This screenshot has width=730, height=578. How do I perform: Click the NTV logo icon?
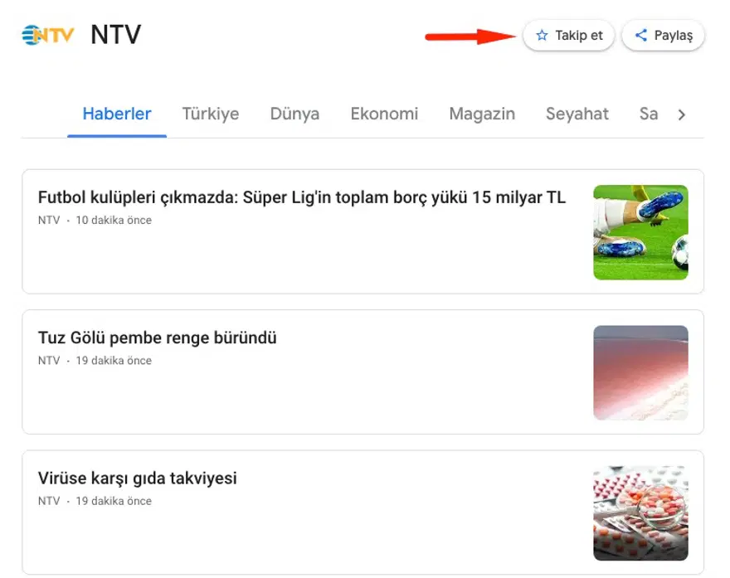point(48,35)
